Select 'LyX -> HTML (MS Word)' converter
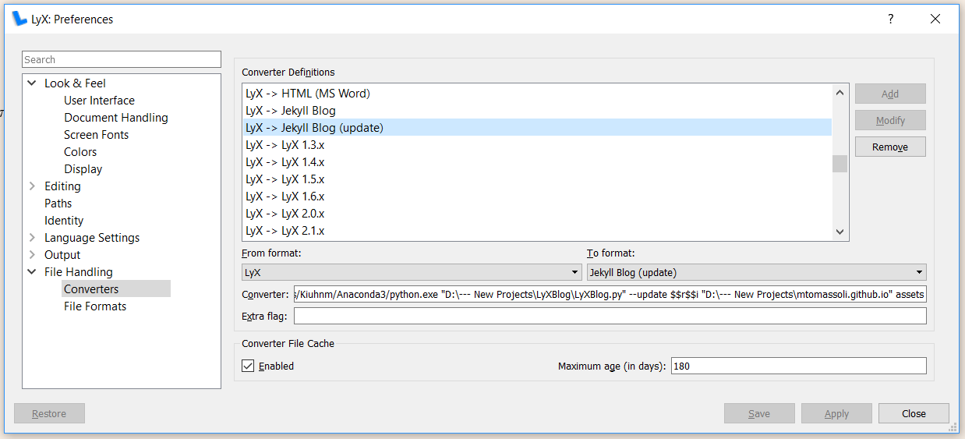The width and height of the screenshot is (965, 439). [537, 94]
